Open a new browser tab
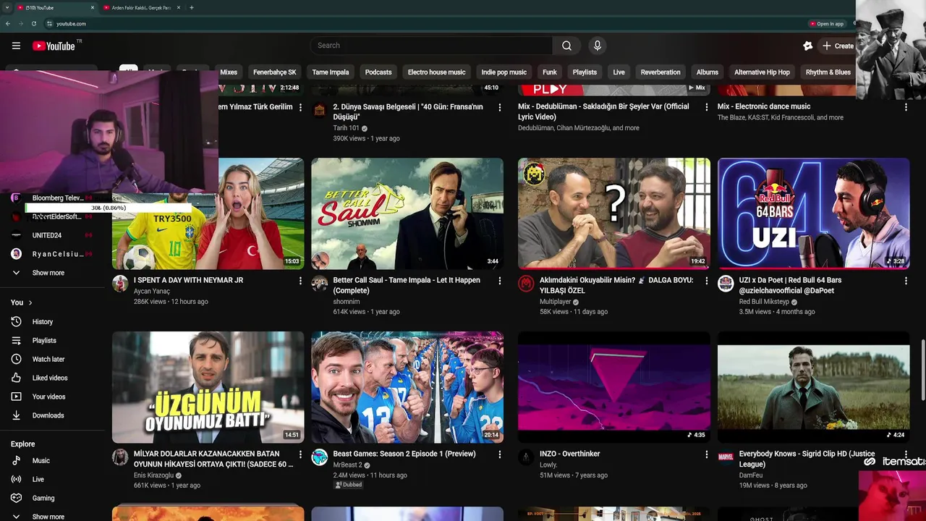 [191, 7]
